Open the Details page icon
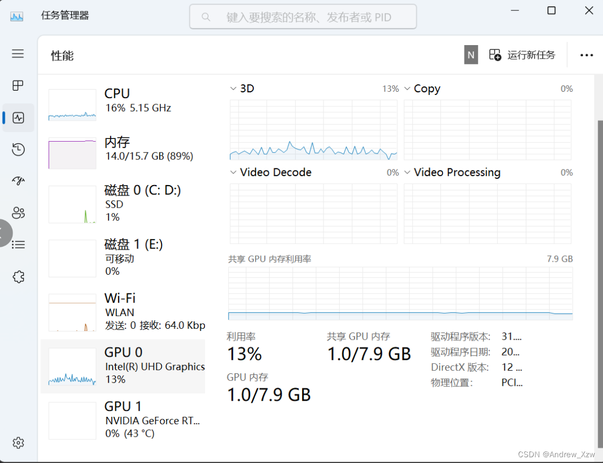Viewport: 603px width, 463px height. 18,244
